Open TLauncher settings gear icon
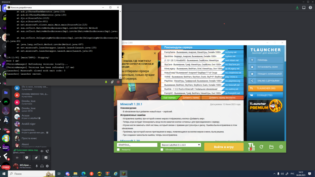The height and width of the screenshot is (177, 315). pyautogui.click(x=281, y=147)
